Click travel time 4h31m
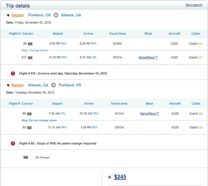Image resolution: width=208 pixels, height=186 pixels. click(x=119, y=114)
